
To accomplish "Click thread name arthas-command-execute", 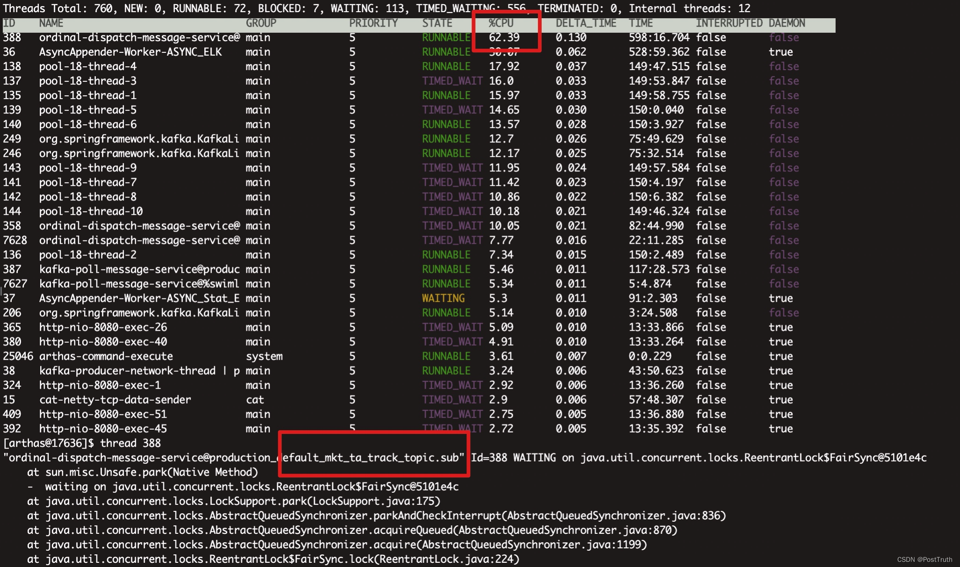I will 106,356.
